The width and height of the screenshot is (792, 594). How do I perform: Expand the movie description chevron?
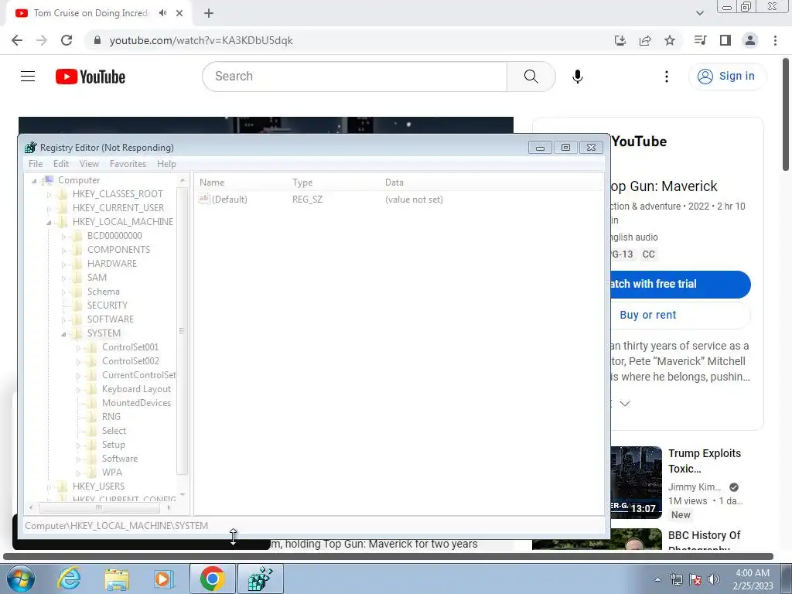pyautogui.click(x=625, y=404)
